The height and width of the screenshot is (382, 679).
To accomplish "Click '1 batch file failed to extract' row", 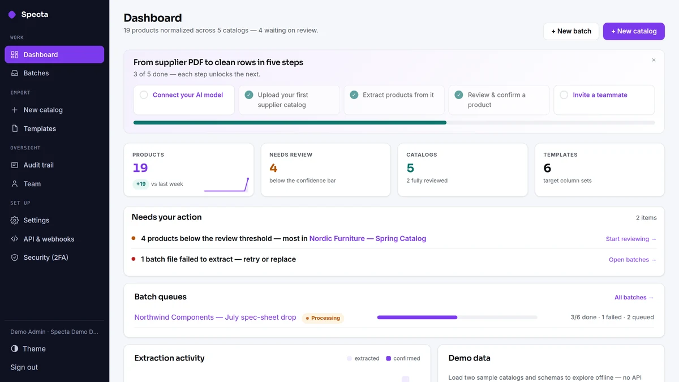I will [x=394, y=259].
